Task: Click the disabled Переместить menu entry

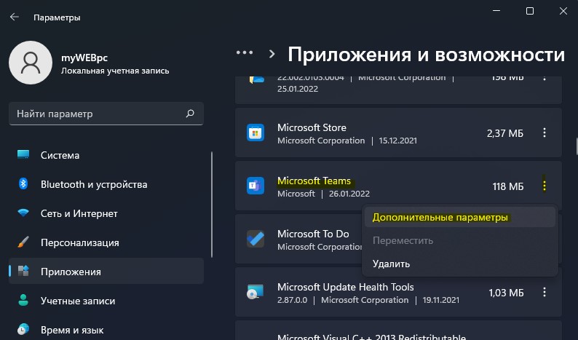Action: point(459,240)
